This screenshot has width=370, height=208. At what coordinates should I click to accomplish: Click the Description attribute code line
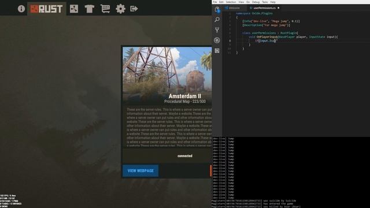[267, 25]
